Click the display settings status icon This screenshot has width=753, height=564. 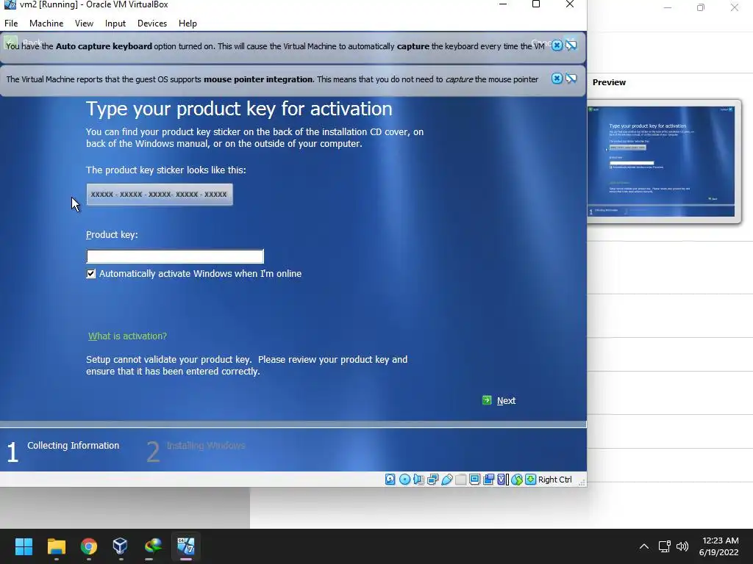[474, 479]
